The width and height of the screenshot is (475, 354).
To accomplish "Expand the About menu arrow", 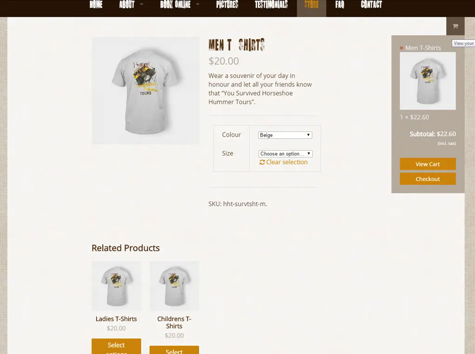I will tap(141, 4).
